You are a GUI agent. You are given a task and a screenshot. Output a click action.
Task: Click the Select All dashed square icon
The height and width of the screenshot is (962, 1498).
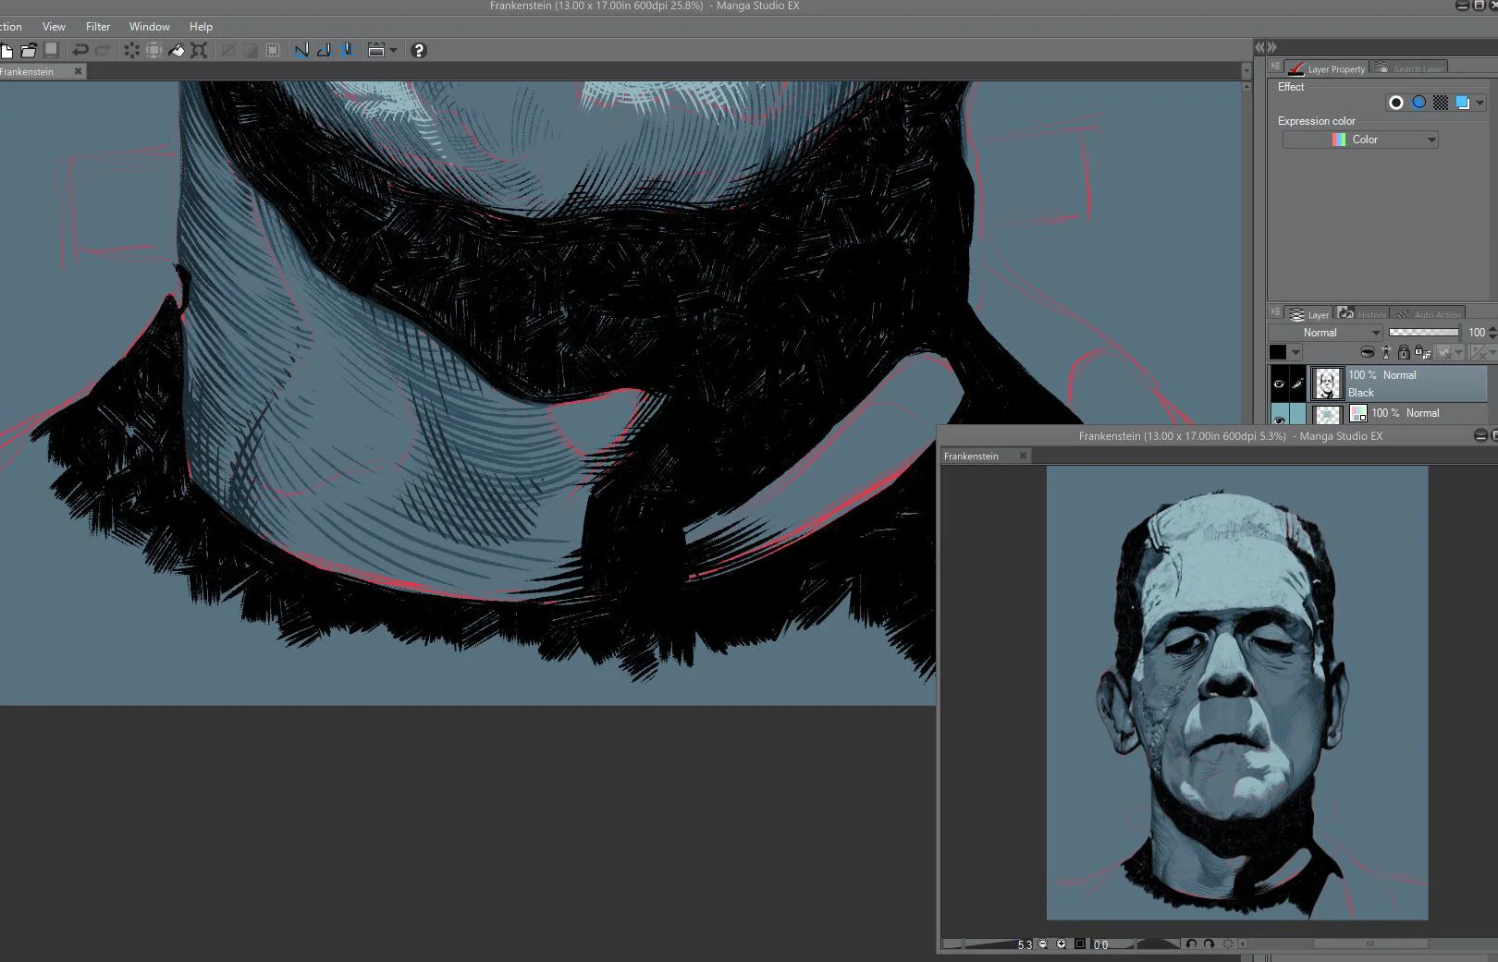[273, 50]
